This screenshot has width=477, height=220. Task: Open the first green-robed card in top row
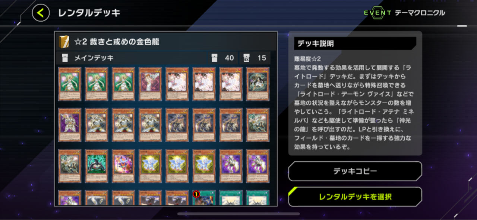click(70, 84)
